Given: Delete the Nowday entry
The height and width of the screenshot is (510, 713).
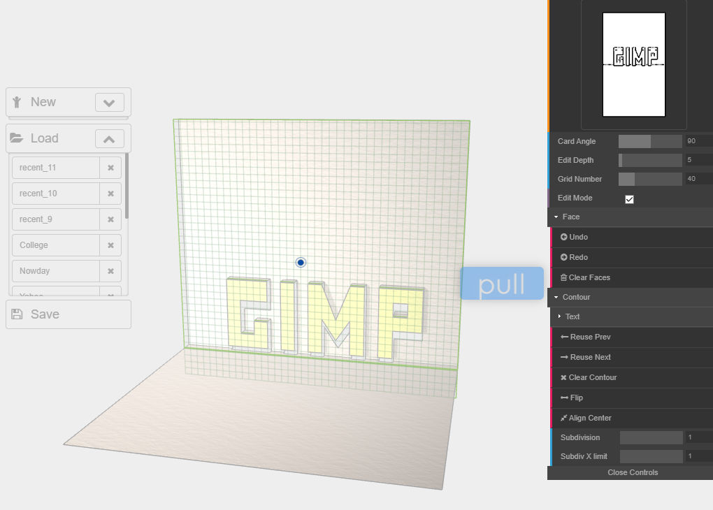Looking at the screenshot, I should click(110, 271).
